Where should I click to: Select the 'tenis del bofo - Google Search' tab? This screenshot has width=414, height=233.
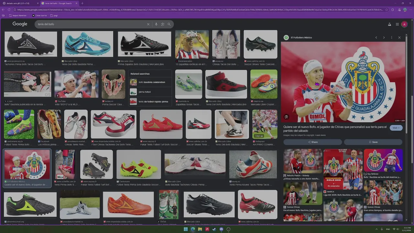60,3
